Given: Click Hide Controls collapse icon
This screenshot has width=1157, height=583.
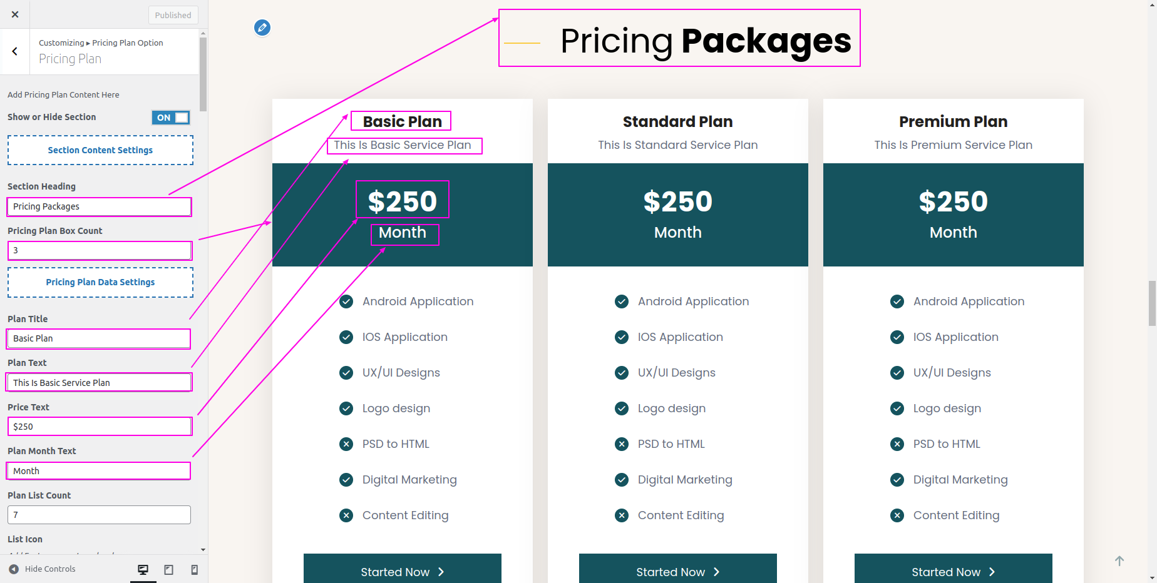Looking at the screenshot, I should [x=14, y=569].
